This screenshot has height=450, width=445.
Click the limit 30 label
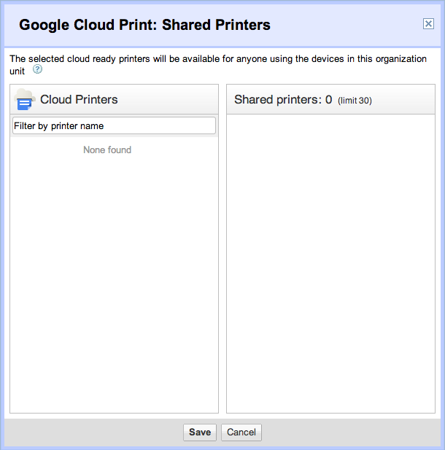[355, 101]
